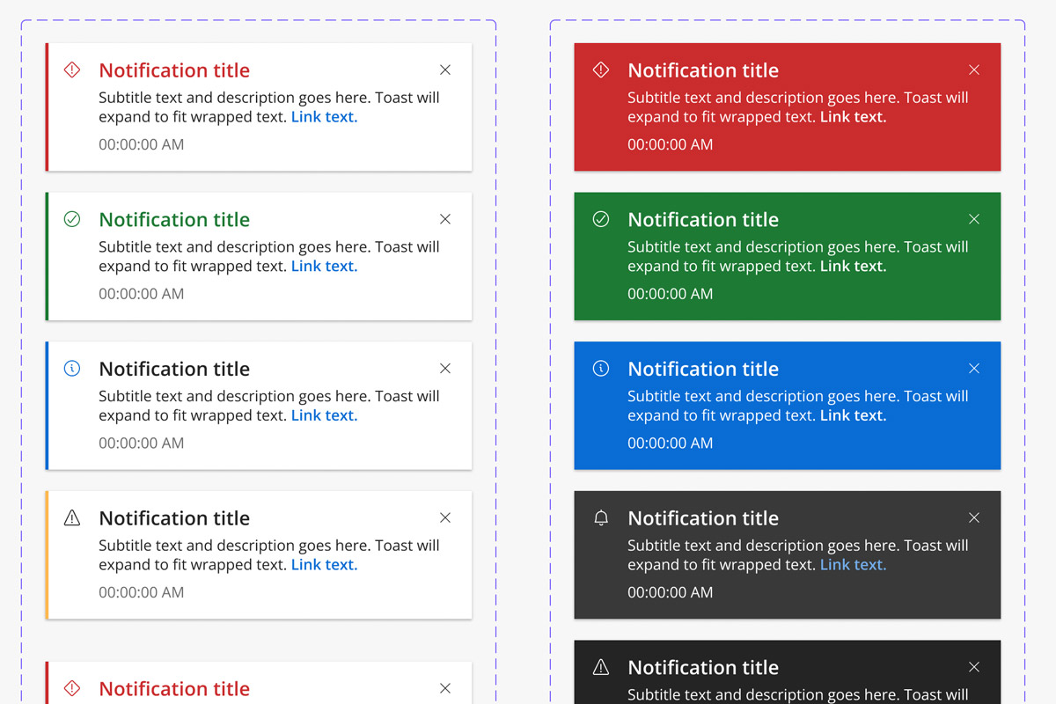The width and height of the screenshot is (1056, 704).
Task: Click the error icon on the solid red toast
Action: (601, 70)
